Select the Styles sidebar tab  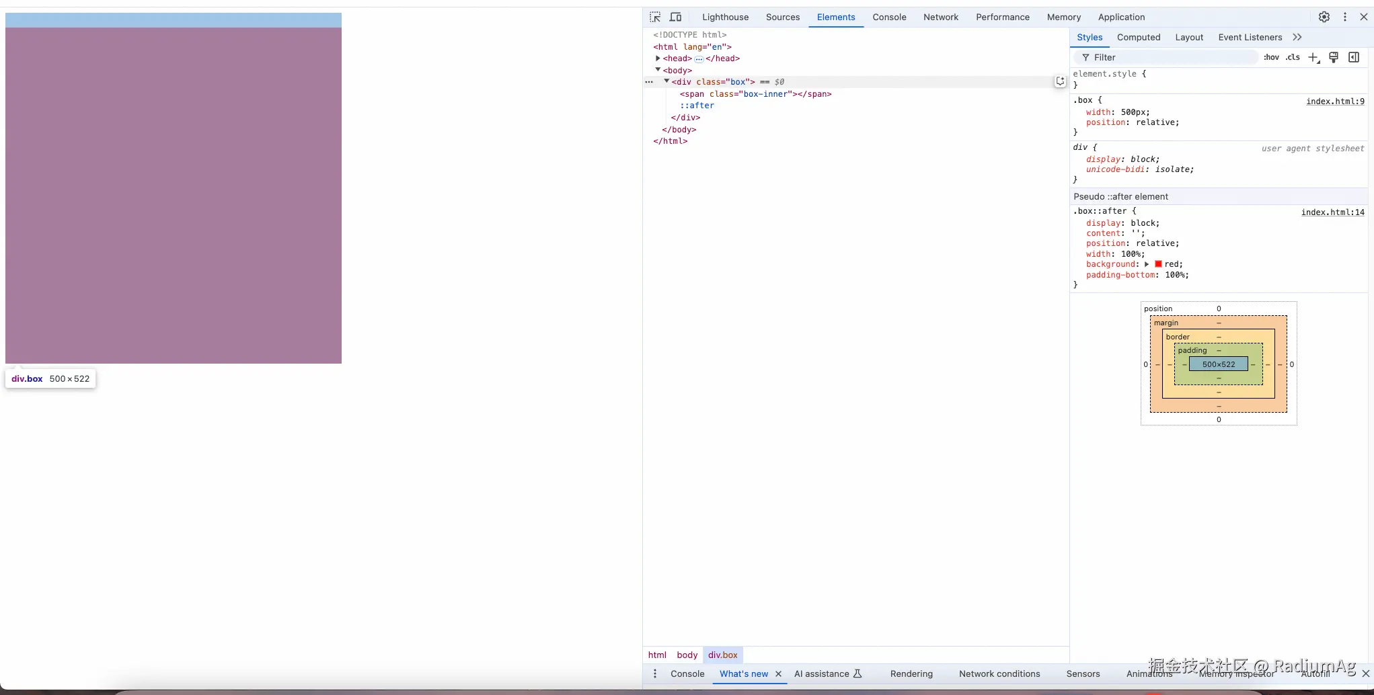pyautogui.click(x=1090, y=37)
